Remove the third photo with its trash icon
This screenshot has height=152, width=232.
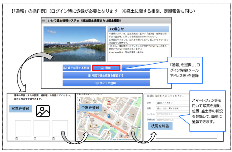coord(53,139)
